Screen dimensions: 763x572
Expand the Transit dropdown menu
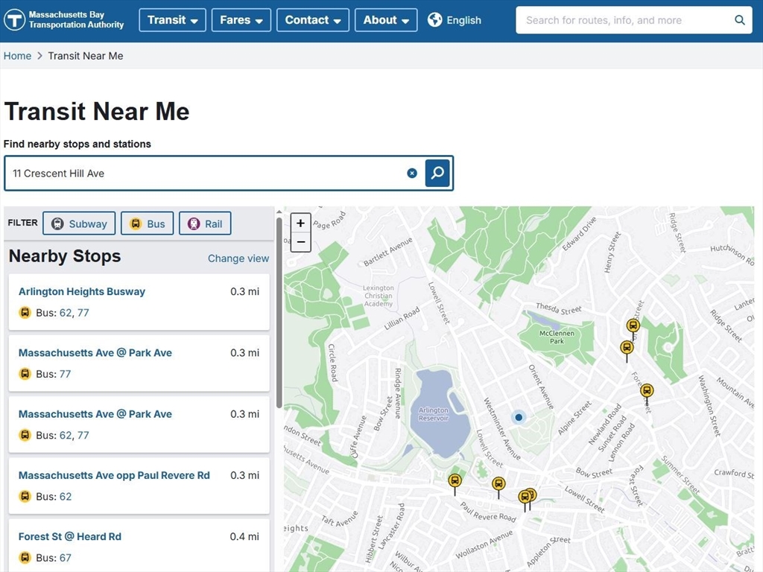172,20
